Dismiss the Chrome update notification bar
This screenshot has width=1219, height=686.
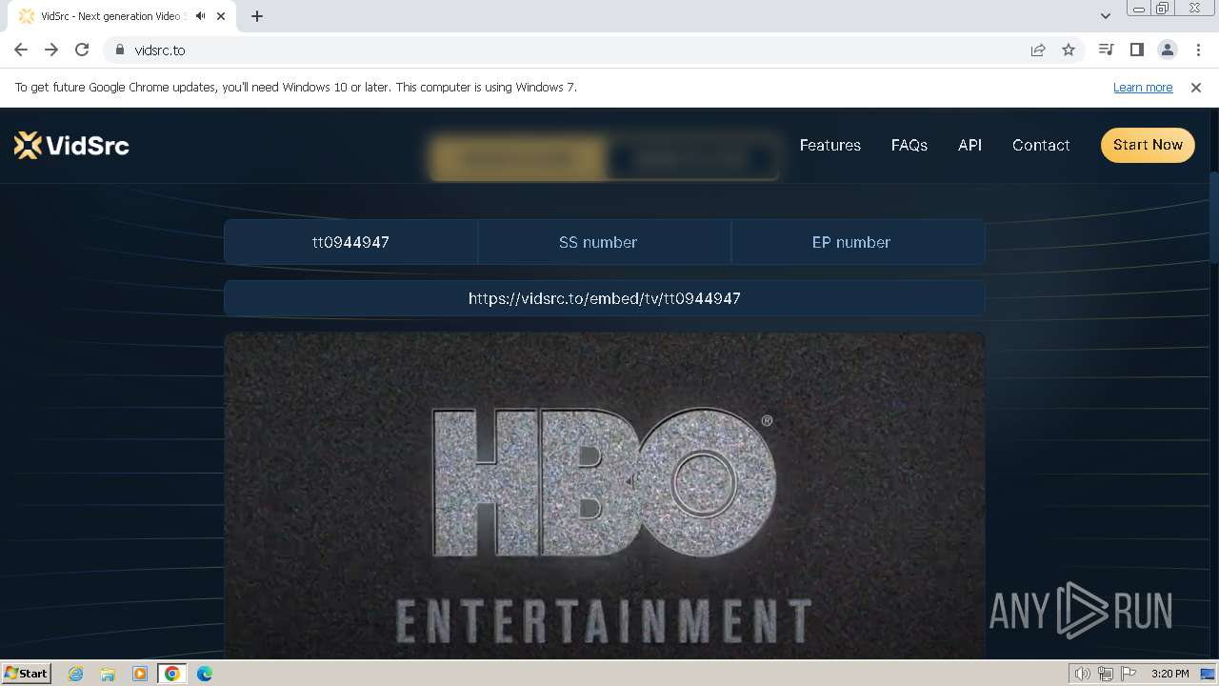point(1196,87)
